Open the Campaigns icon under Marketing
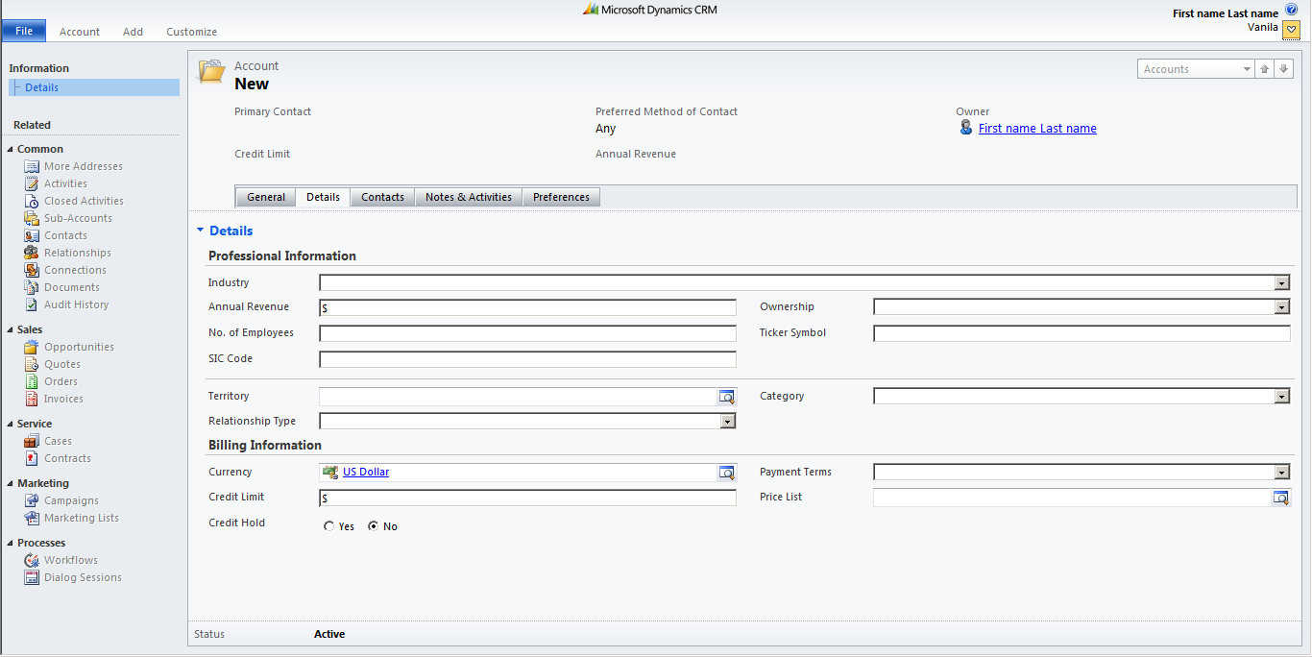The image size is (1312, 657). tap(30, 500)
